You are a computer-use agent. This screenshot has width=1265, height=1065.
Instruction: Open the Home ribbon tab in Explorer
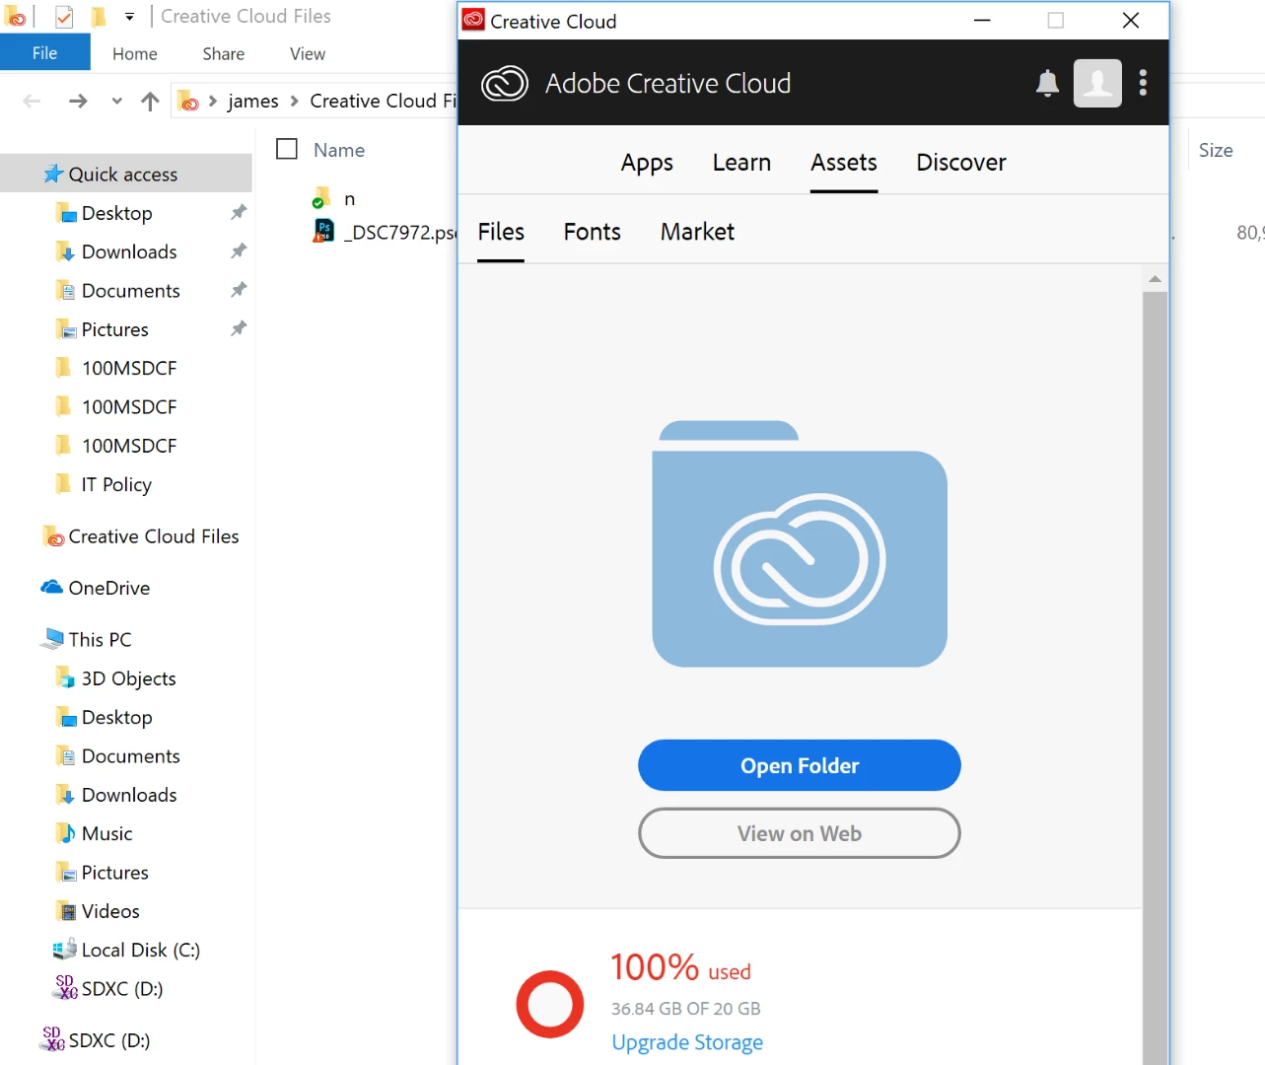tap(135, 54)
